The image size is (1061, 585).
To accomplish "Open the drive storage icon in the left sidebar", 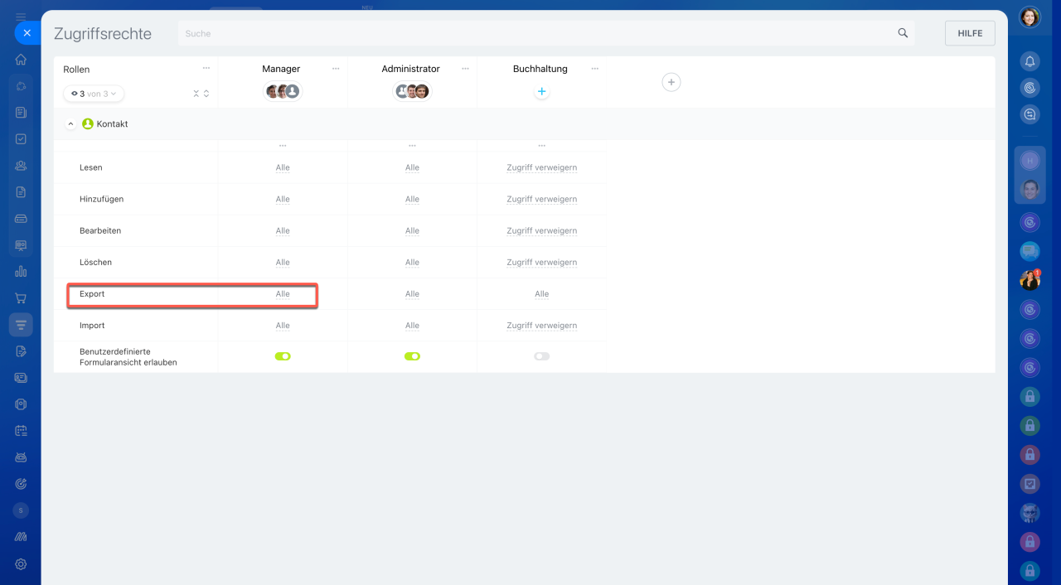I will [21, 219].
